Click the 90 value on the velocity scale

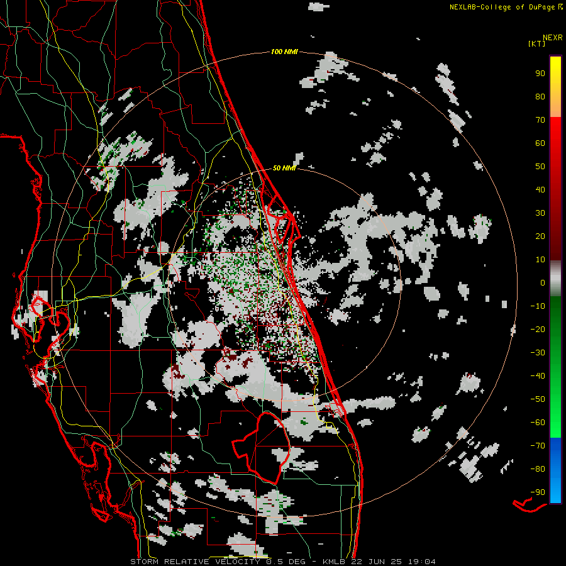540,74
